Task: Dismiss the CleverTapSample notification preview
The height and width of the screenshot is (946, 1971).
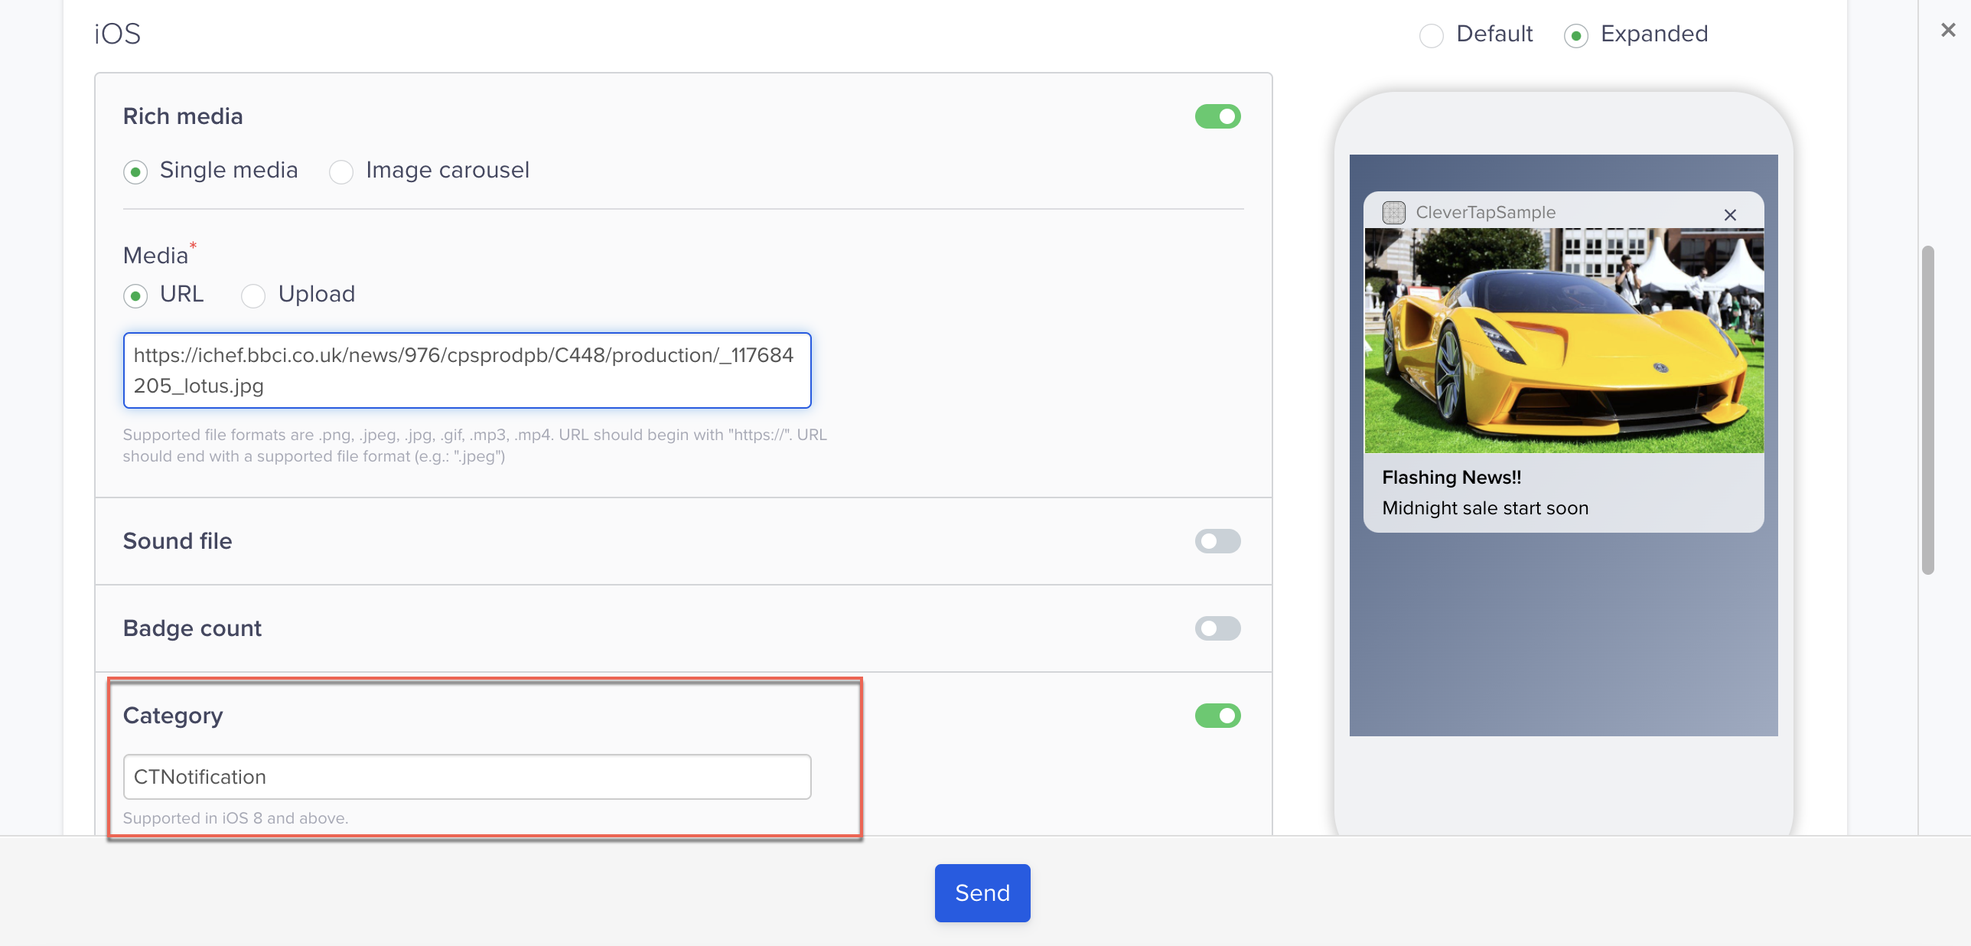Action: pyautogui.click(x=1731, y=214)
